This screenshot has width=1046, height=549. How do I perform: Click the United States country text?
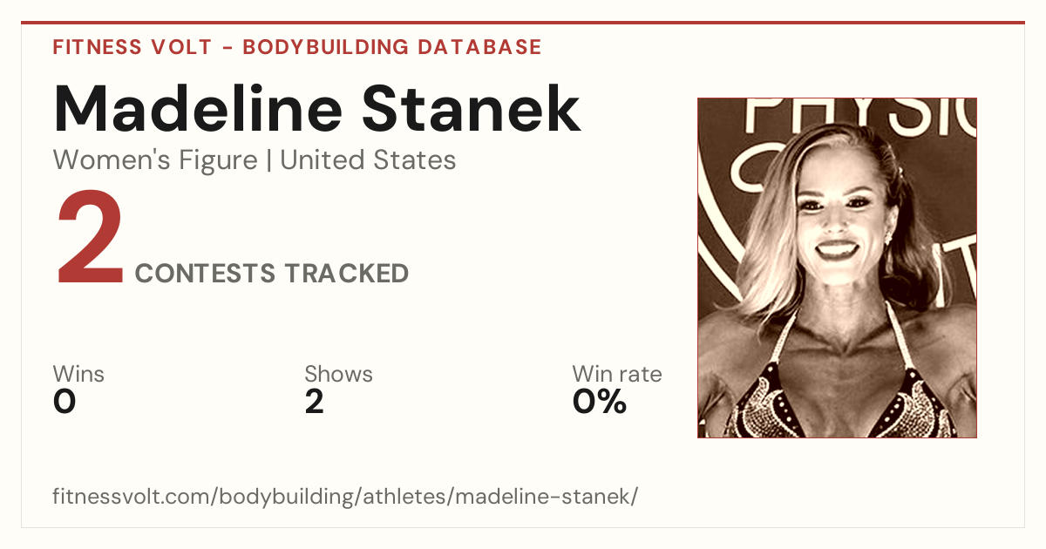[368, 160]
